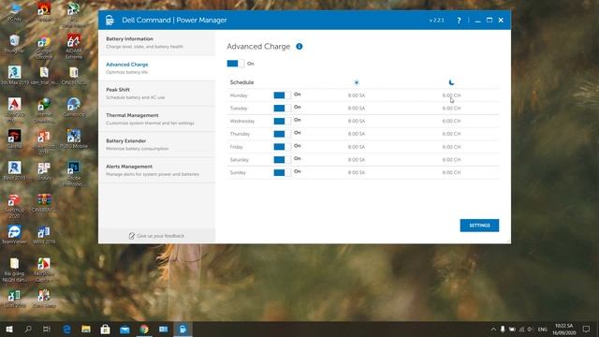Select the Recycle Bin desktop icon
The height and width of the screenshot is (337, 599).
click(x=15, y=44)
